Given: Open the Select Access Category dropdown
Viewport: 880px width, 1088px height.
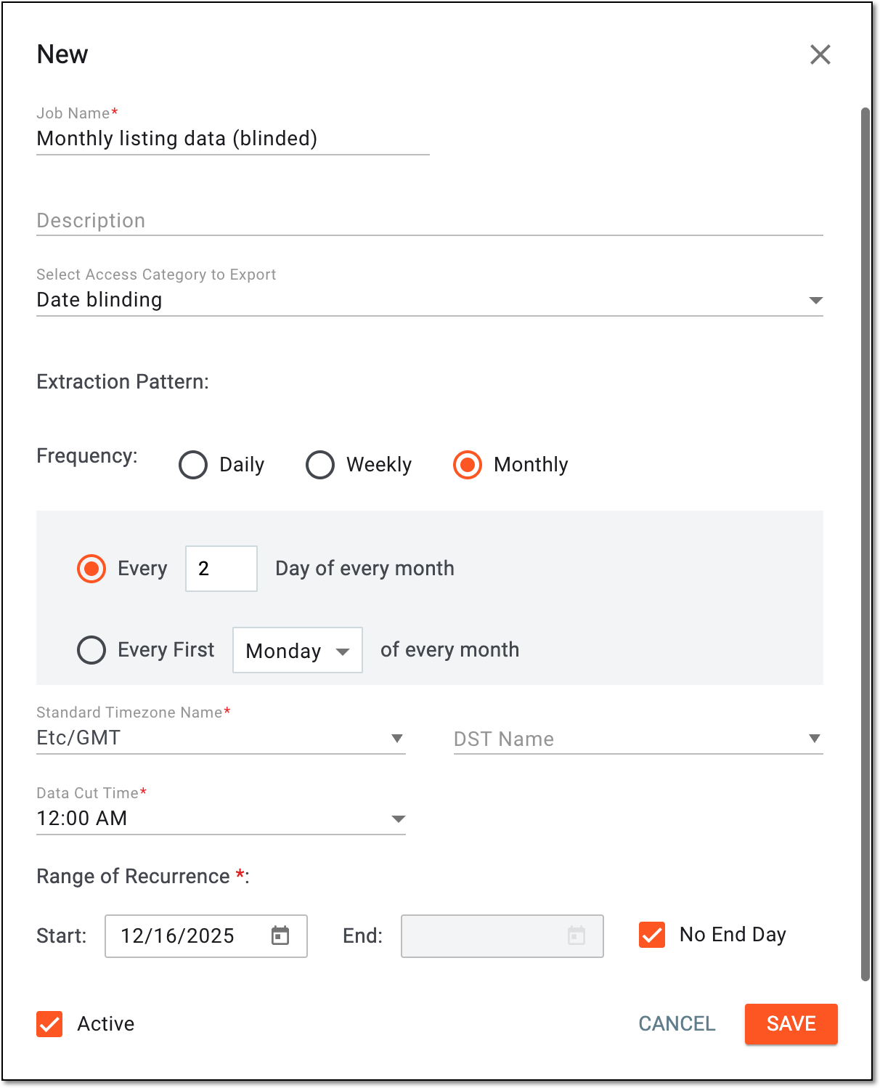Looking at the screenshot, I should [430, 299].
